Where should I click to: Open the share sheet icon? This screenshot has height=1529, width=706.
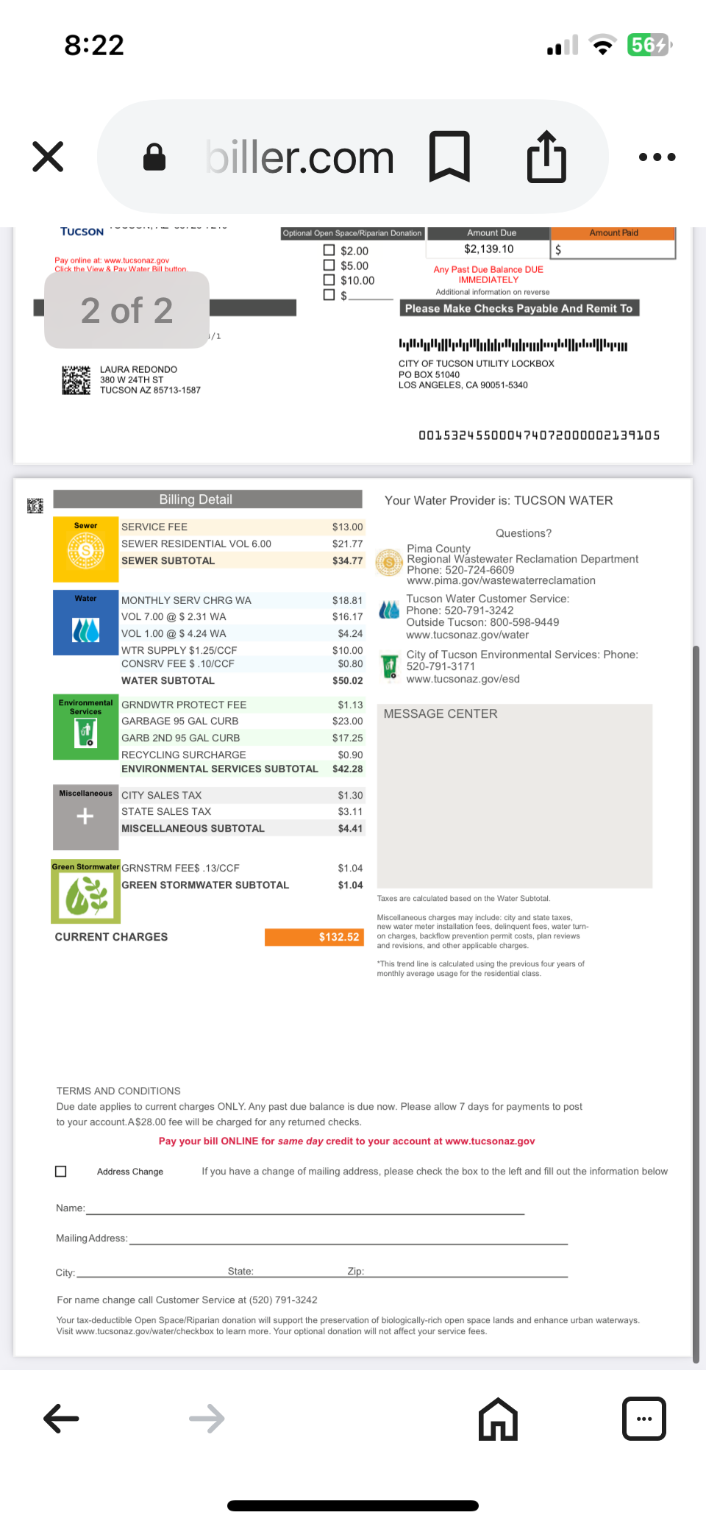click(546, 156)
